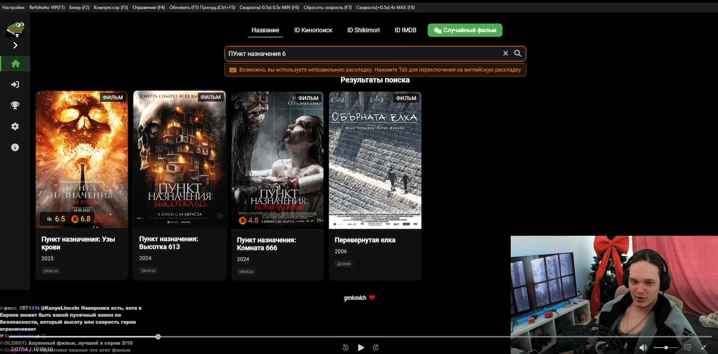Click the ФИЛЬМ badge on Узы крови poster
This screenshot has width=718, height=354.
[x=113, y=97]
